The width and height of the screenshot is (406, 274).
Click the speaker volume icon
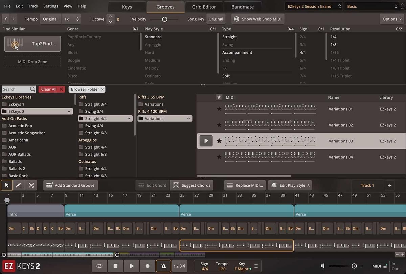point(323,266)
